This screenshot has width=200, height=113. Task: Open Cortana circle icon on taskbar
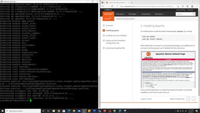[x=43, y=111]
